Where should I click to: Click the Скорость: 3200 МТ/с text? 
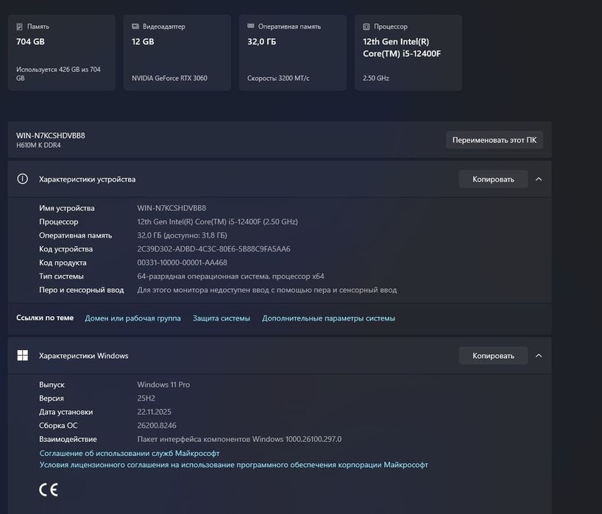278,78
